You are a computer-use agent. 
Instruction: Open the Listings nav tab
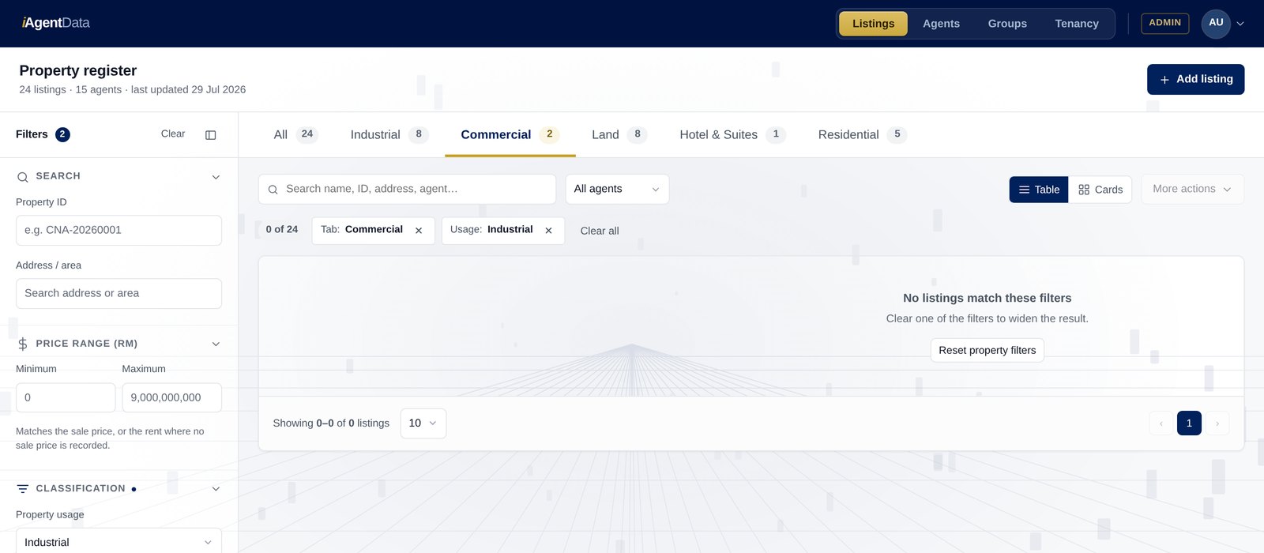[x=873, y=24]
